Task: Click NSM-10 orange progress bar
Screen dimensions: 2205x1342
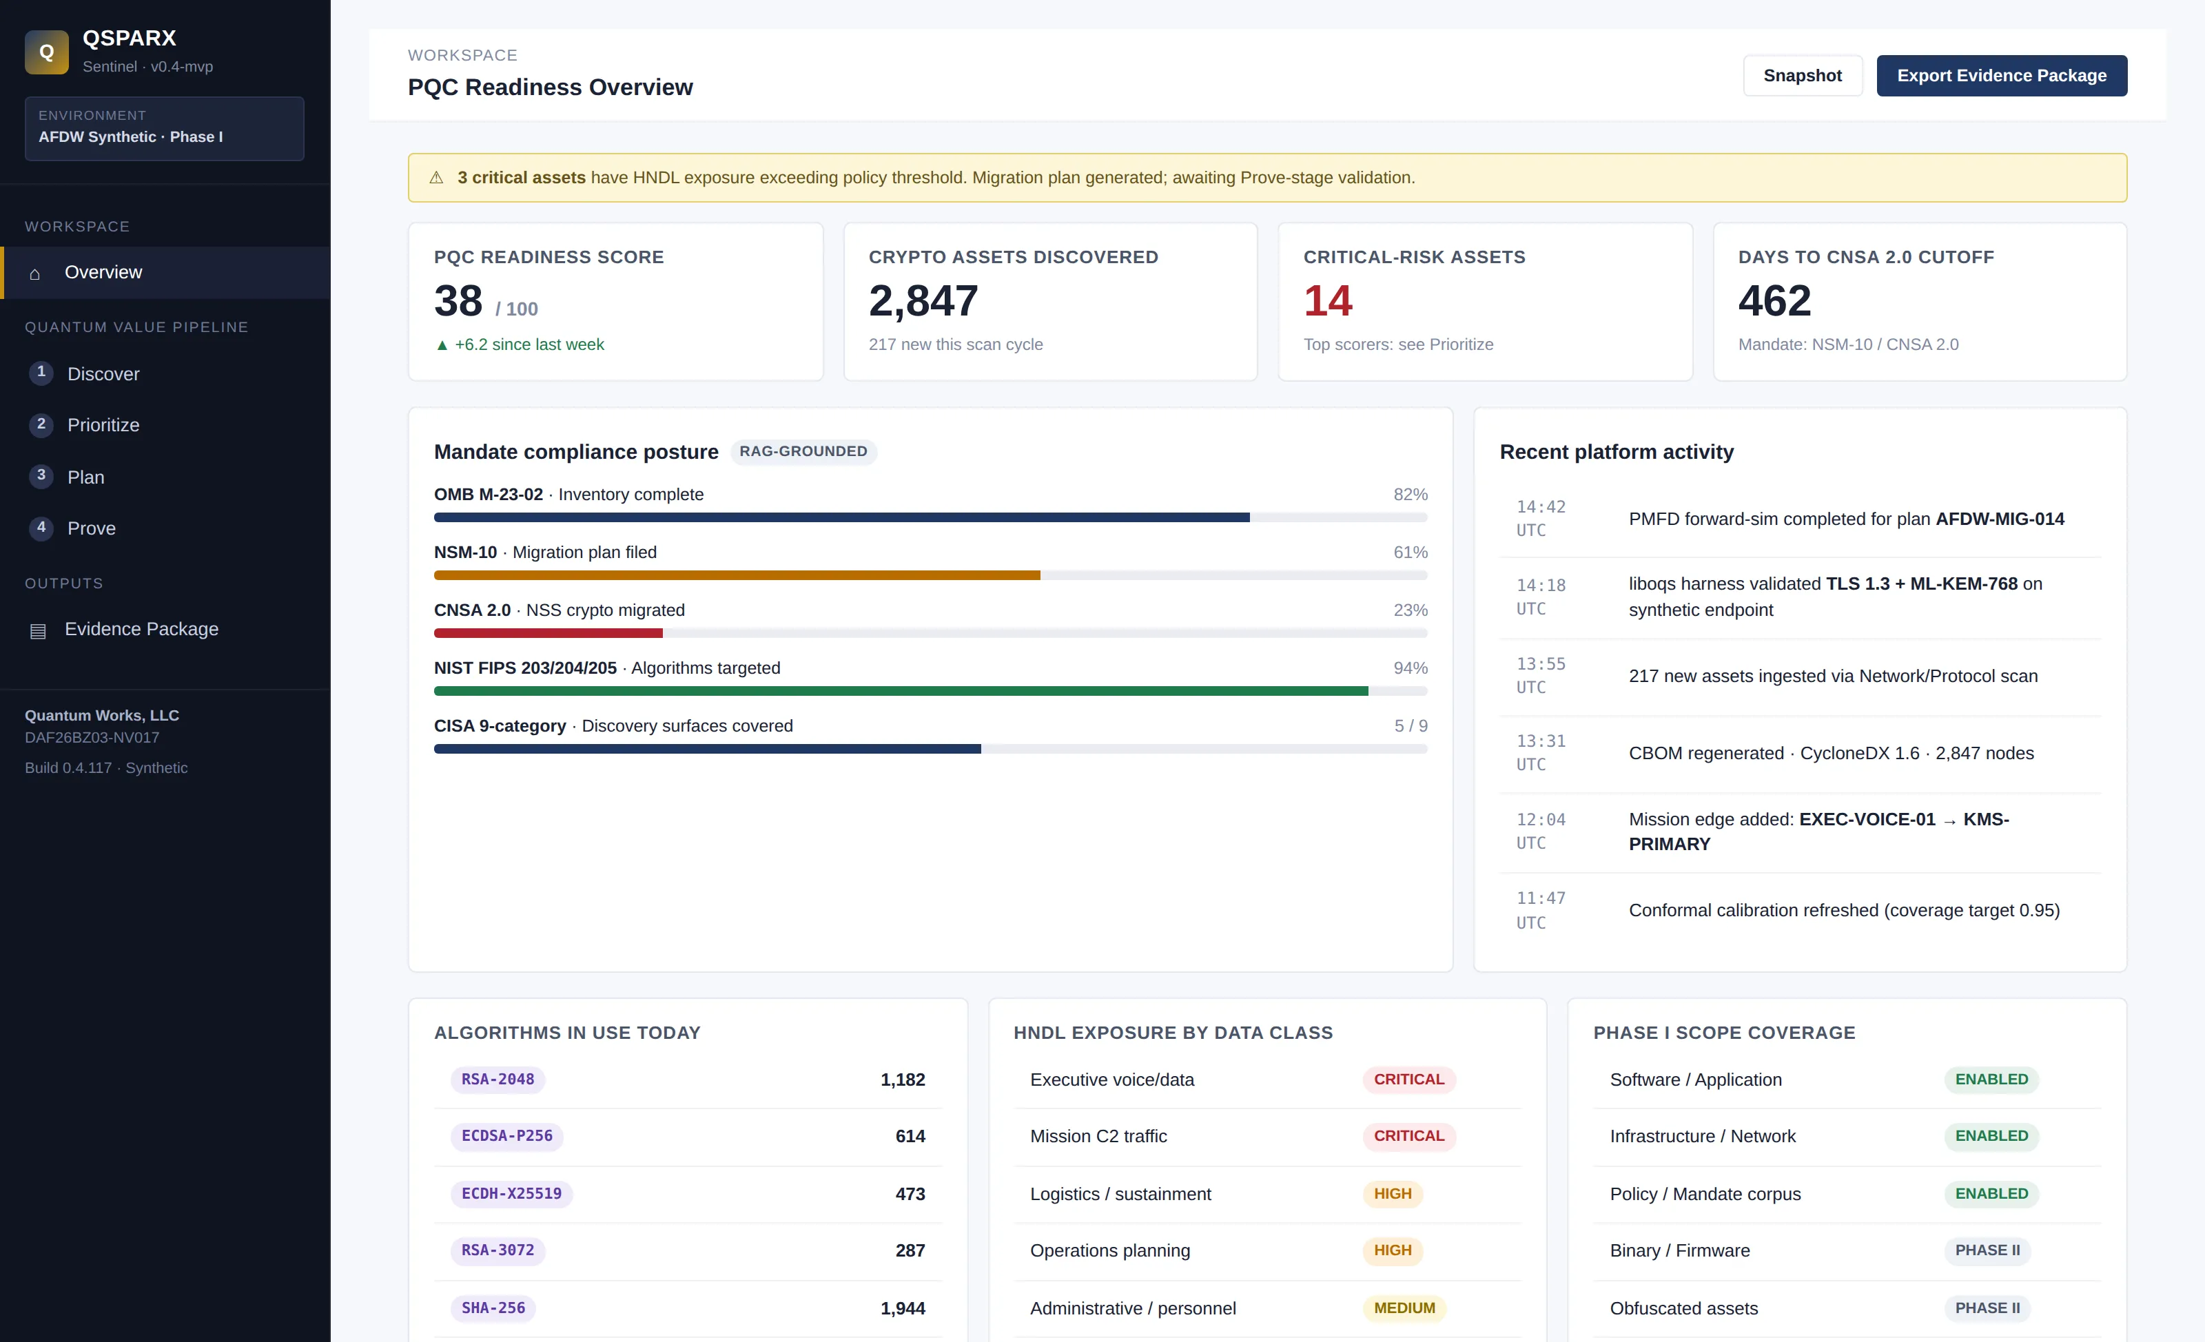Action: click(931, 575)
